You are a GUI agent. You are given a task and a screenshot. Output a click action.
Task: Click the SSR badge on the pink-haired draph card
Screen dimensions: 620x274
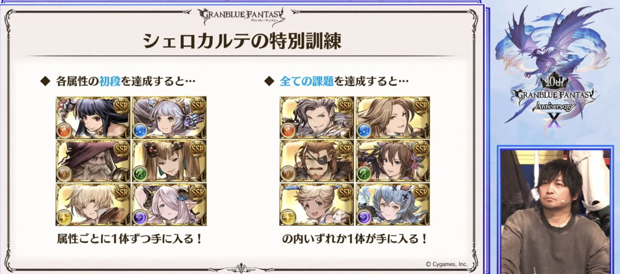198,192
